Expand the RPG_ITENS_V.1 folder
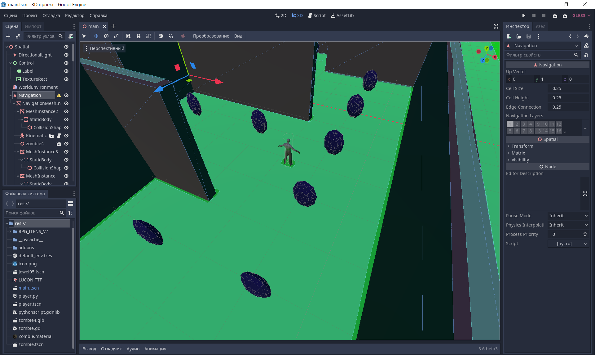 (10, 231)
